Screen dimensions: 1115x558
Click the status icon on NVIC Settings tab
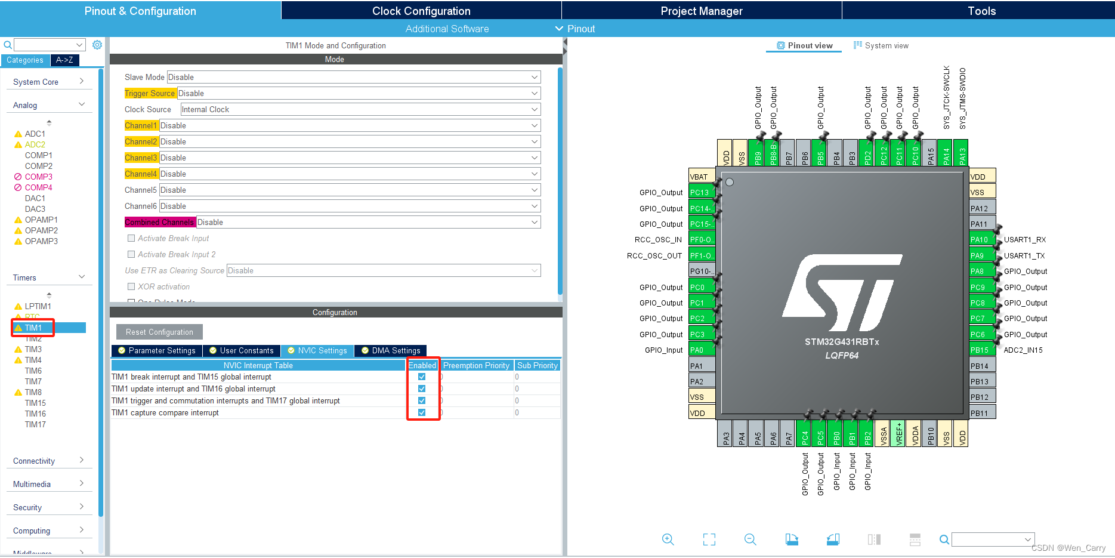[291, 351]
